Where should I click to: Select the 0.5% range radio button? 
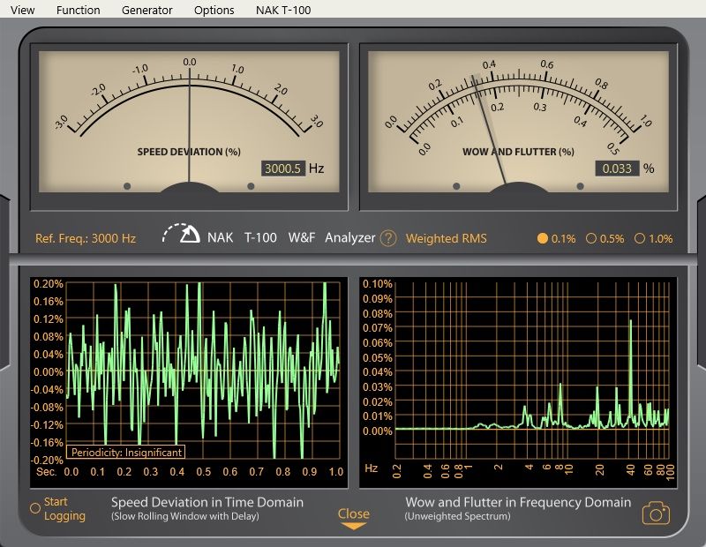(x=591, y=238)
